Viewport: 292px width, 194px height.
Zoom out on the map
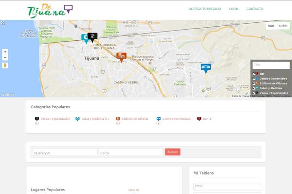5,57
